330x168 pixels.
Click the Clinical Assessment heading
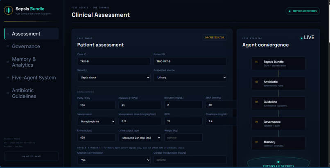pos(101,15)
